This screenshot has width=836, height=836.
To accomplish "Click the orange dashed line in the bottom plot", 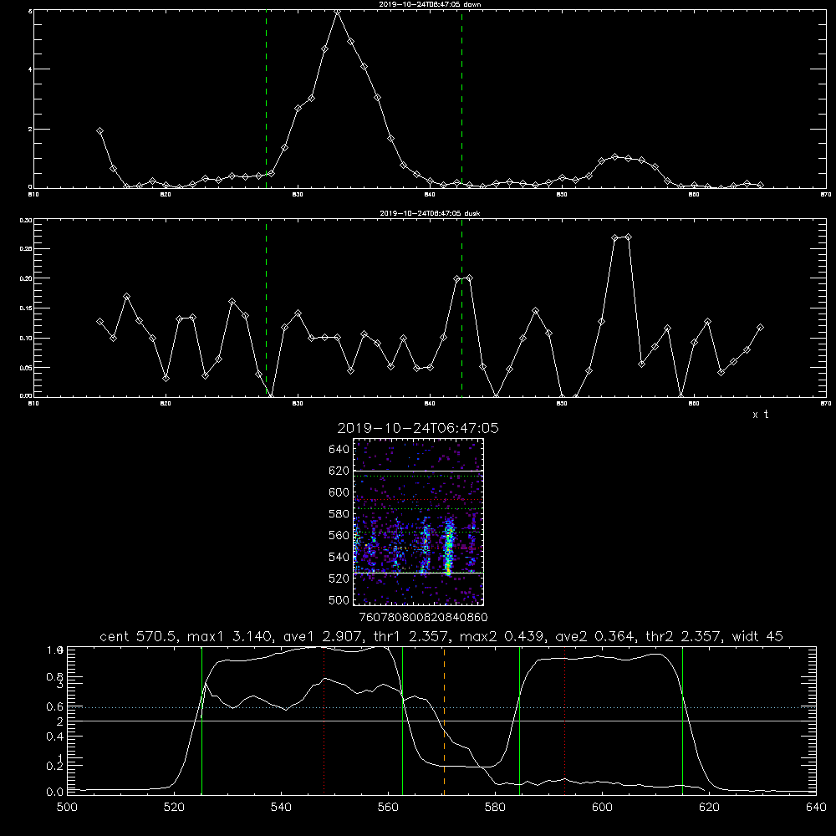I will tap(444, 720).
